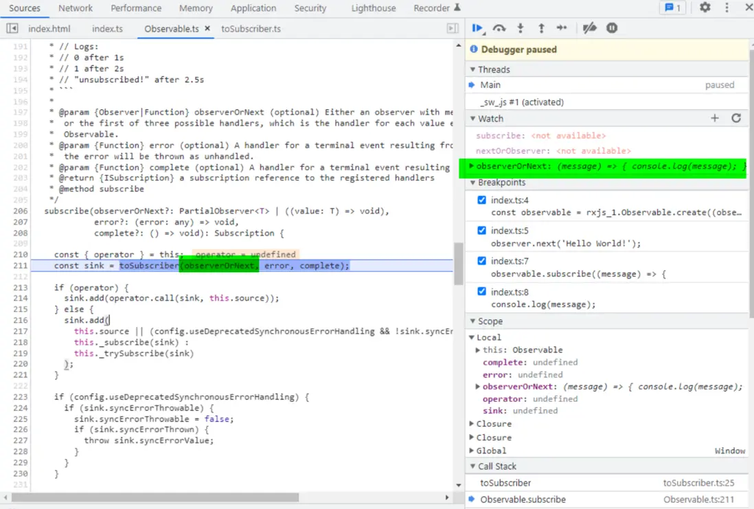Screen dimensions: 754x509
Task: Click the Step over function icon
Action: [499, 28]
